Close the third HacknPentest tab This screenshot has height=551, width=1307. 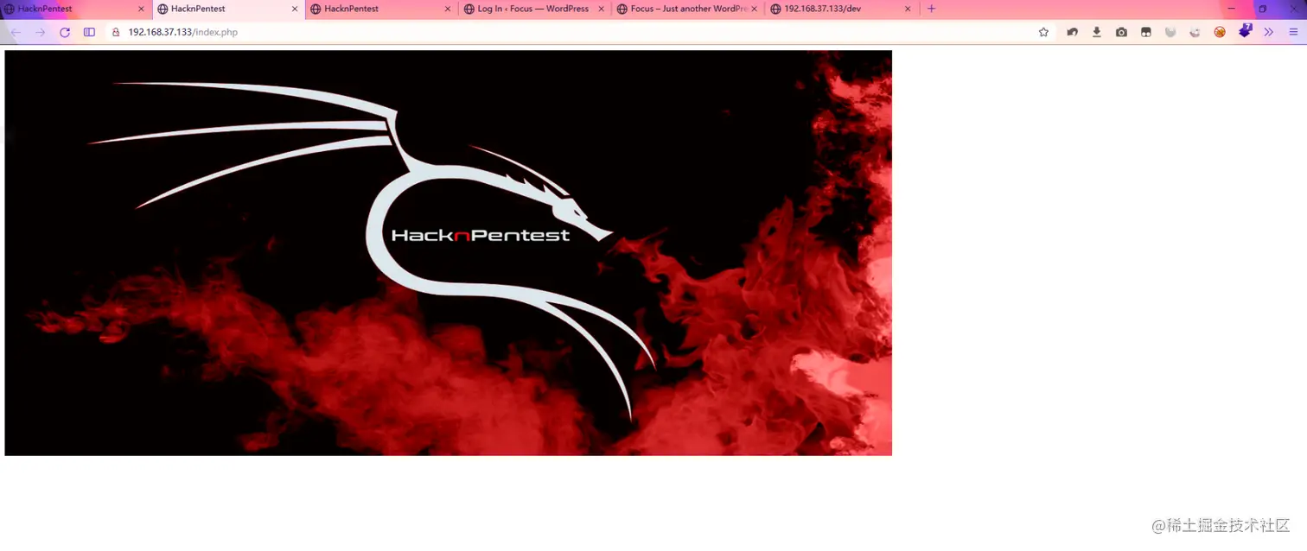coord(448,9)
